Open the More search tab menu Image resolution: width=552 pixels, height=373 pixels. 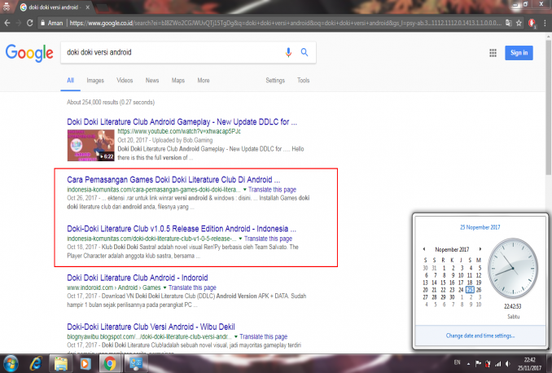pyautogui.click(x=203, y=81)
